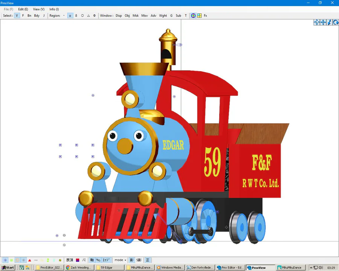Select the triangle region mode
Screen dimensions: 339x271
pyautogui.click(x=89, y=15)
